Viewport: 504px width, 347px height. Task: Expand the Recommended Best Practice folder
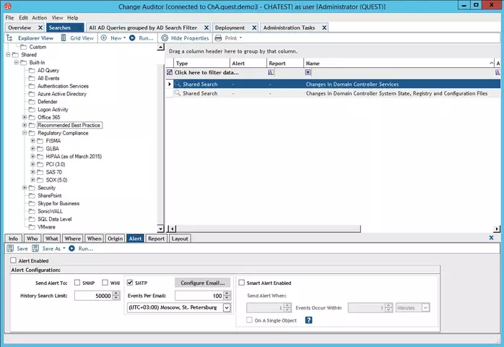pos(25,125)
